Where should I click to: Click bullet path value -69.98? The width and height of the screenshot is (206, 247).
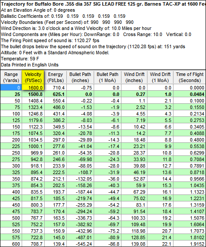pos(80,159)
